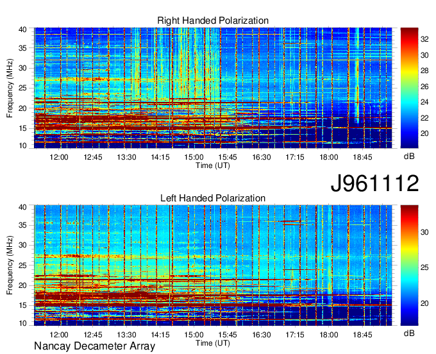Screen dimensions: 436x354
Task: Click the Right Handed Polarization title
Action: coord(213,21)
